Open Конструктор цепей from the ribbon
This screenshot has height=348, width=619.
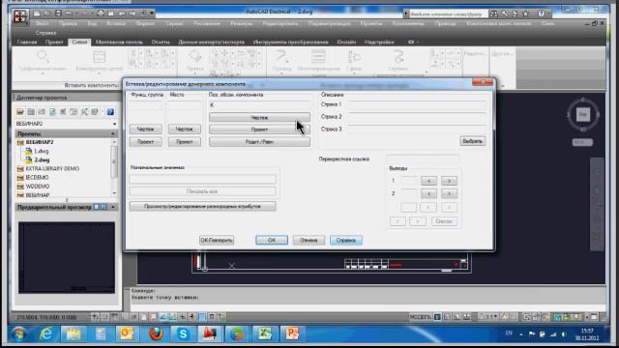(99, 57)
